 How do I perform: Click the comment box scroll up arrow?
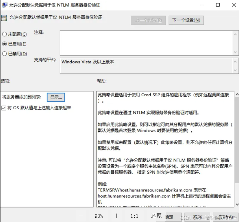(x=235, y=34)
